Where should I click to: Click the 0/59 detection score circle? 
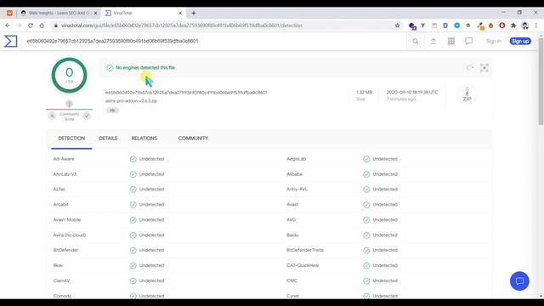[x=69, y=76]
